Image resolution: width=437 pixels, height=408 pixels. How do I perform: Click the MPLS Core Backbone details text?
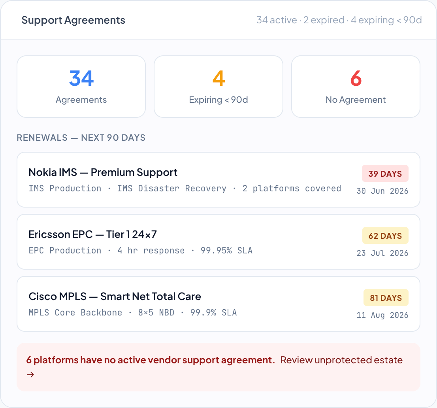pyautogui.click(x=75, y=312)
